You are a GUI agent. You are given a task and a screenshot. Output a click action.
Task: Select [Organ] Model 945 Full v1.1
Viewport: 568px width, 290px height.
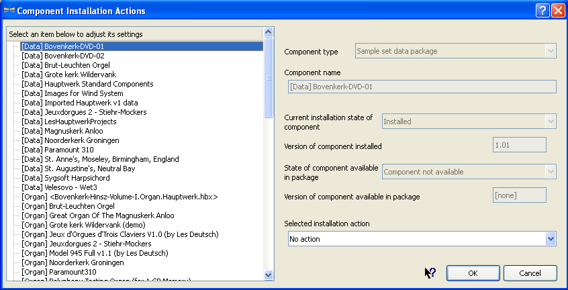coord(95,254)
